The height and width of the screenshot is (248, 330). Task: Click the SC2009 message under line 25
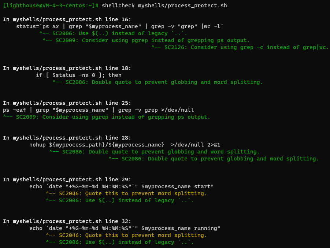pyautogui.click(x=107, y=117)
